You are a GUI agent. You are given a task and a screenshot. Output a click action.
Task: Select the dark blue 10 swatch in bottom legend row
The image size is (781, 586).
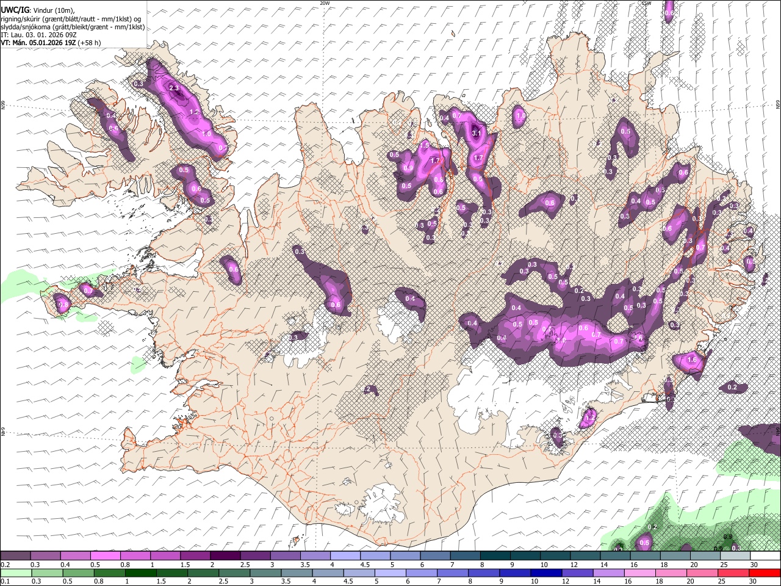click(545, 573)
